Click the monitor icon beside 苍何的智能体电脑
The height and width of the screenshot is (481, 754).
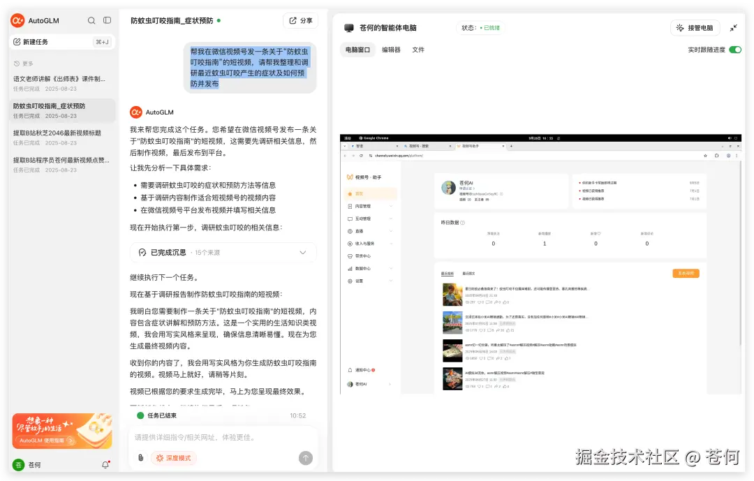point(349,28)
